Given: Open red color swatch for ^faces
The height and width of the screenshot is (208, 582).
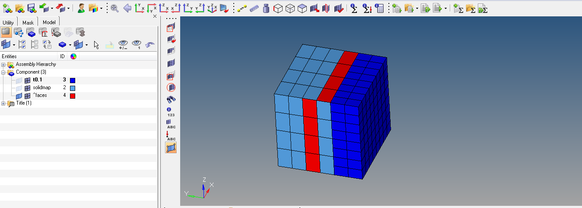Looking at the screenshot, I should click(73, 96).
